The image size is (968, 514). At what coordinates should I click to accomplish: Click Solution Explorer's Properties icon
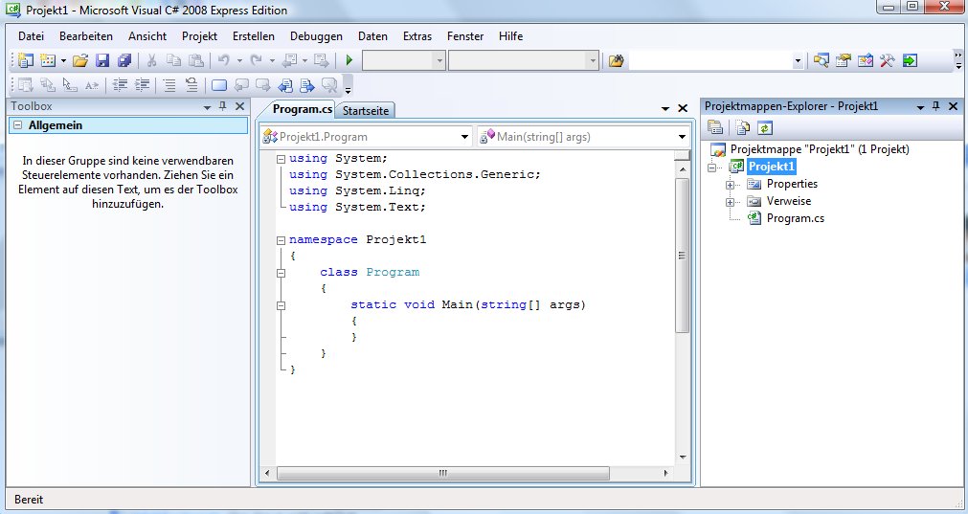point(715,127)
